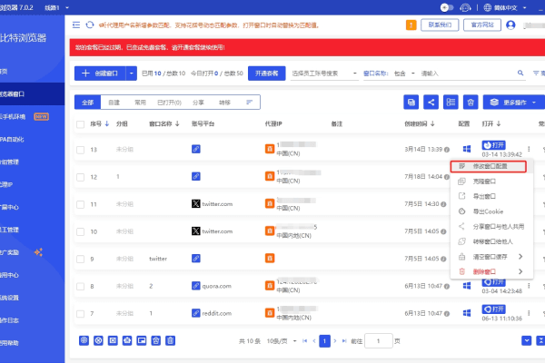Viewport: 545px width, 363px height.
Task: Tick the checkbox for row 12
Action: pos(80,177)
